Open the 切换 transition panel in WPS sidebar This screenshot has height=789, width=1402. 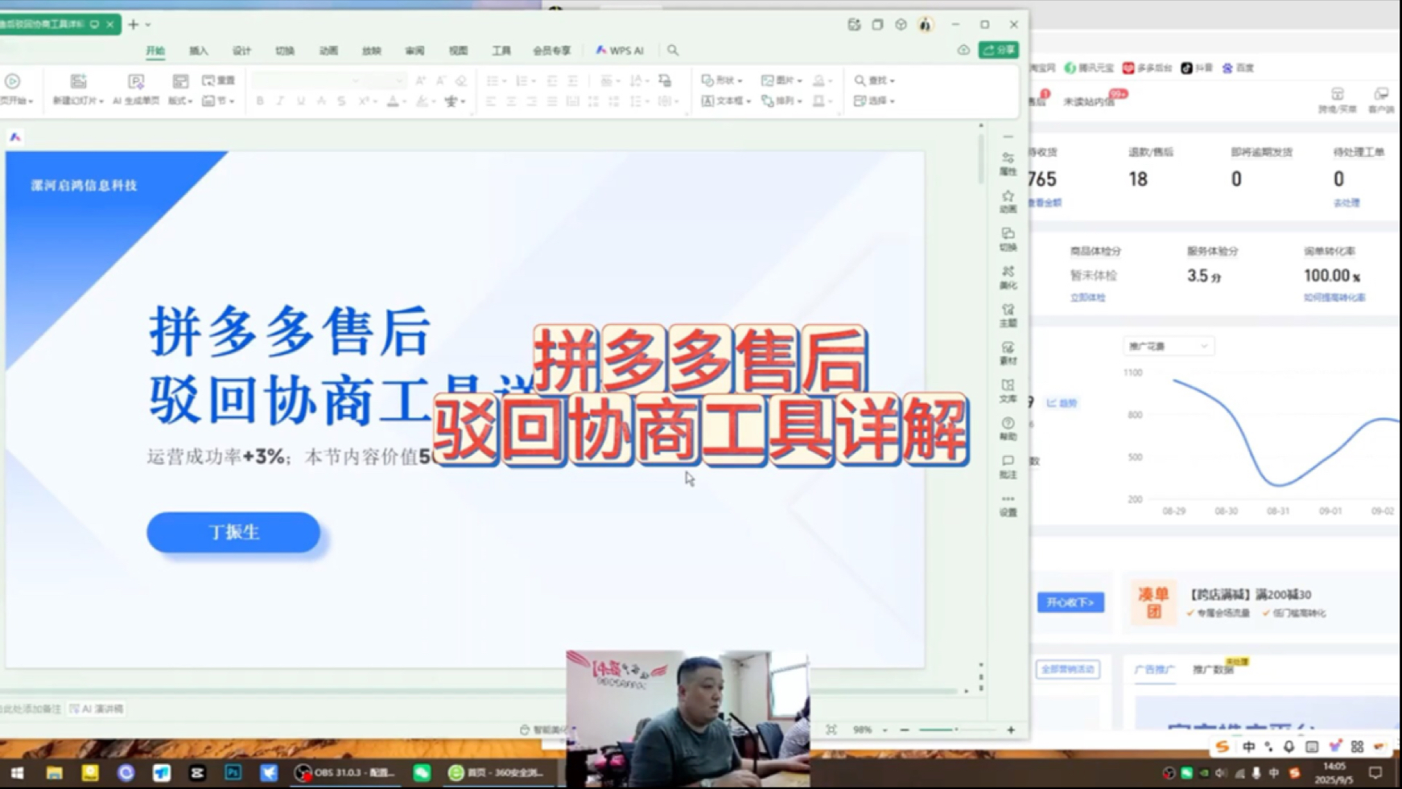click(x=1008, y=239)
